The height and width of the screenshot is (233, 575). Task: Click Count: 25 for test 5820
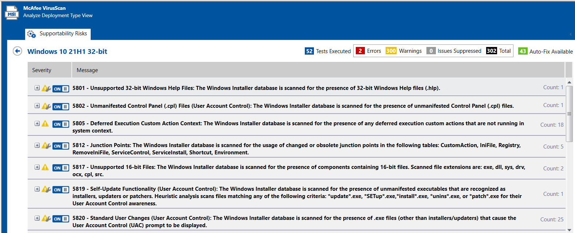click(x=552, y=220)
